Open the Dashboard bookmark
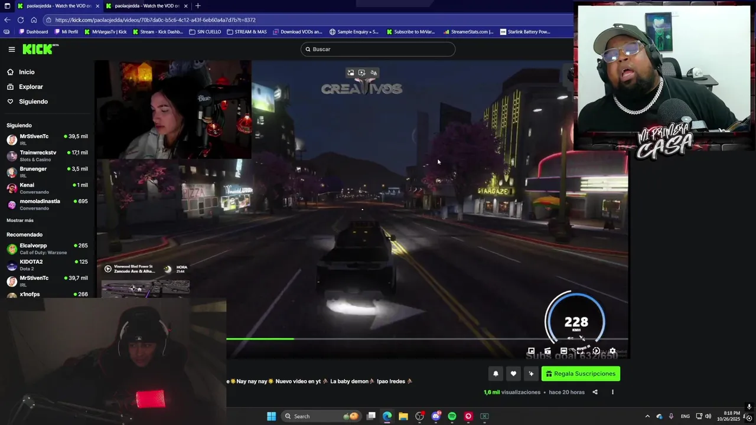The image size is (756, 425). 34,32
